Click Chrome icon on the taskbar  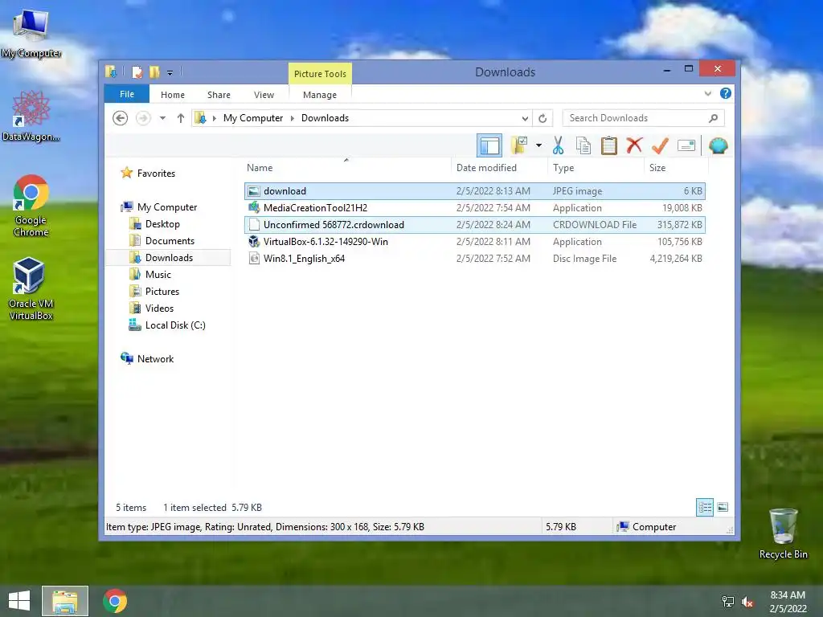click(x=115, y=601)
